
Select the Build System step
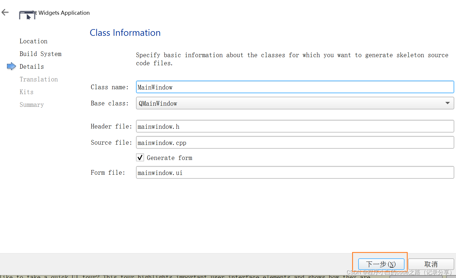coord(41,54)
